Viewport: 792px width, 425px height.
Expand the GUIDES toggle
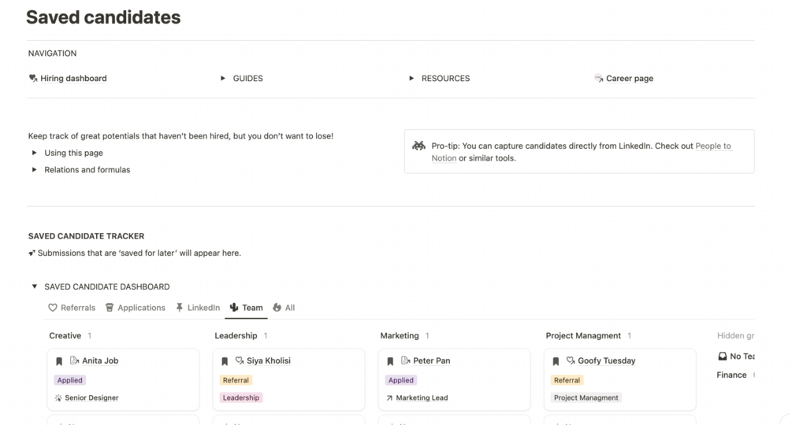click(224, 79)
